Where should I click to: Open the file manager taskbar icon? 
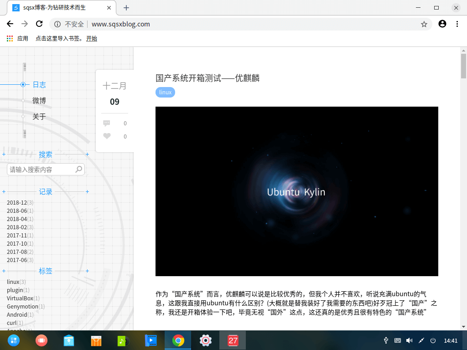tap(69, 340)
